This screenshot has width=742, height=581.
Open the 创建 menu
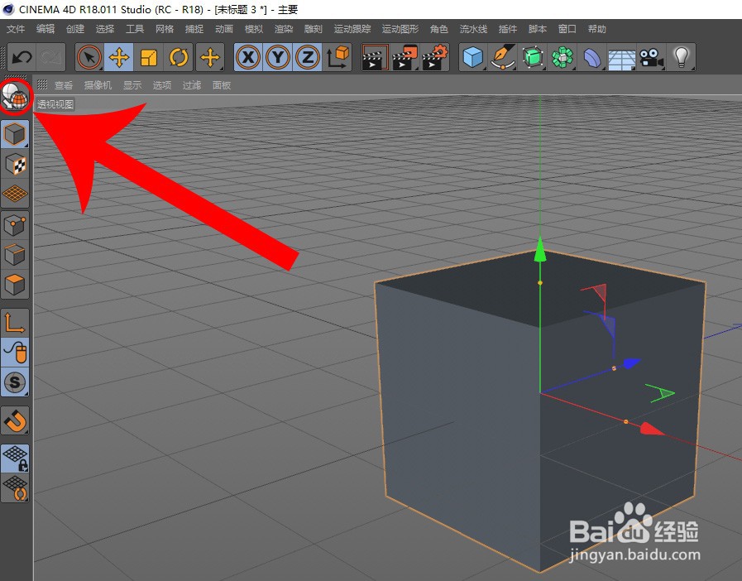(75, 29)
